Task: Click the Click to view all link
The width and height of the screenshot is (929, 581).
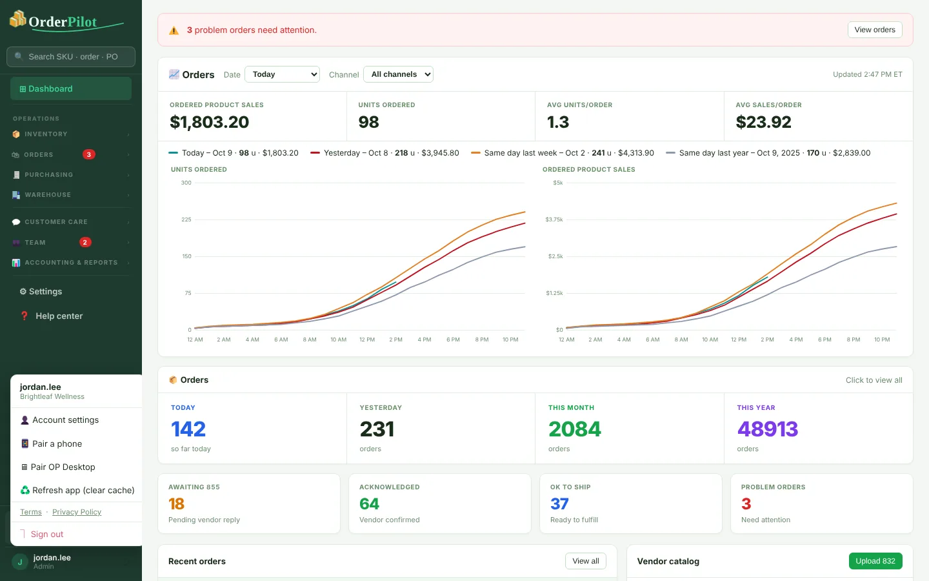Action: [x=874, y=380]
